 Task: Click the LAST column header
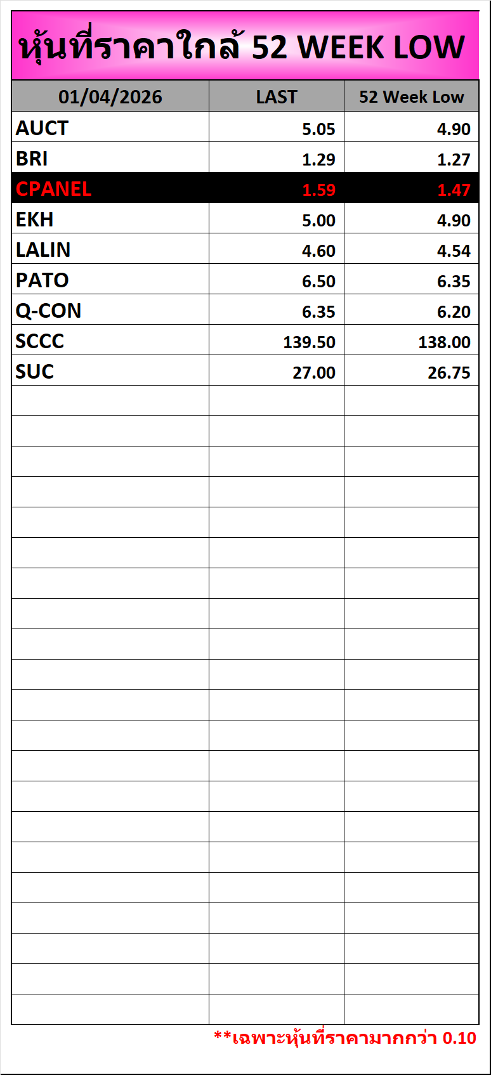point(277,97)
